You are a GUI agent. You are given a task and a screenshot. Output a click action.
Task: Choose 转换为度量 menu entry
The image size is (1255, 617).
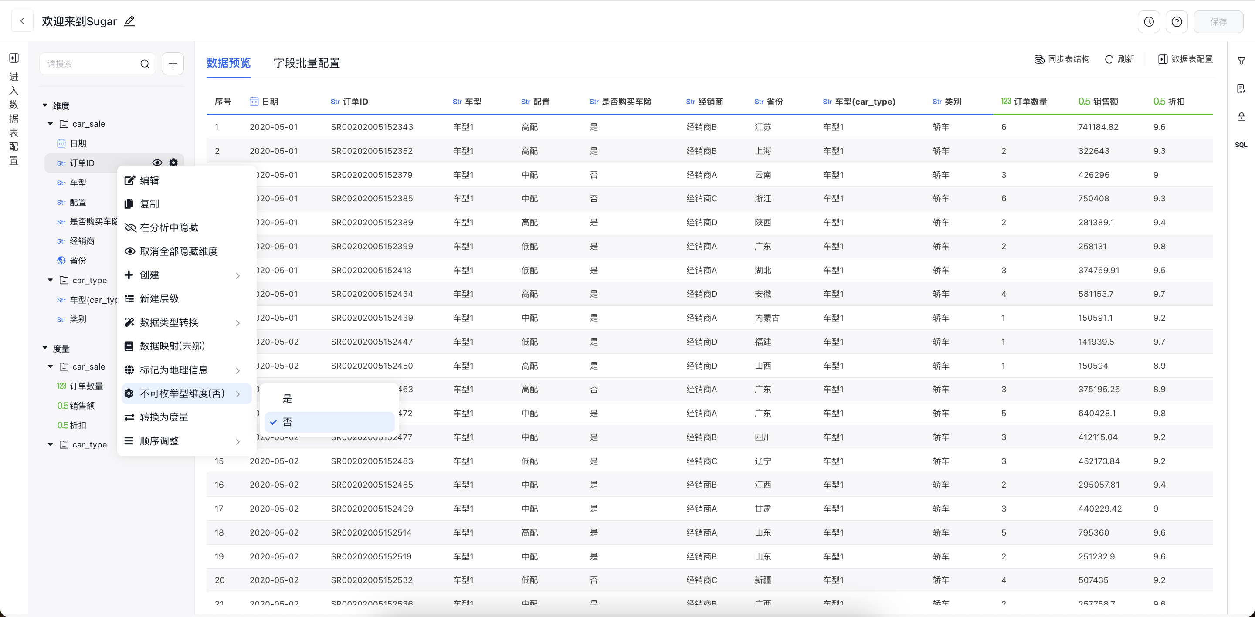point(187,417)
